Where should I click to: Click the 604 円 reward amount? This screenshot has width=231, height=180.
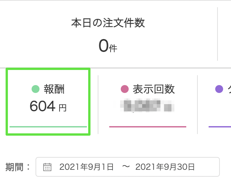click(x=48, y=106)
